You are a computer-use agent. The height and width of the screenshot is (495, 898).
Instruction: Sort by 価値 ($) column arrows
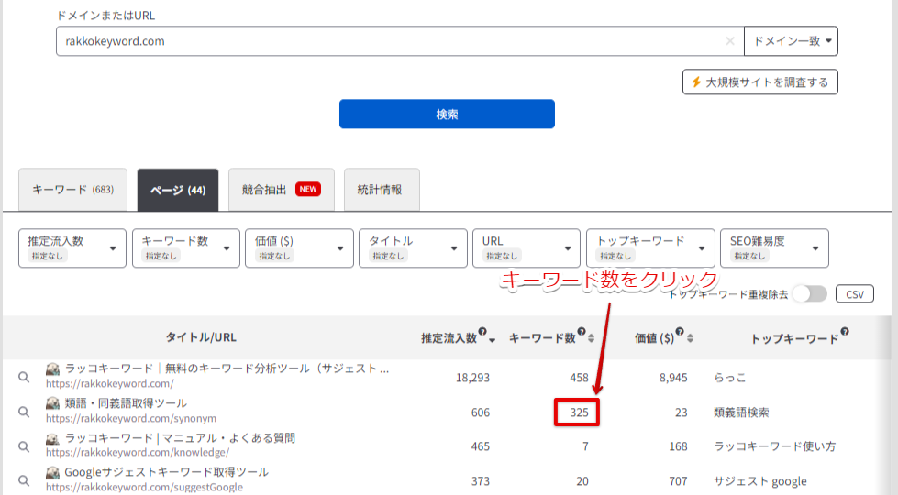(x=690, y=338)
